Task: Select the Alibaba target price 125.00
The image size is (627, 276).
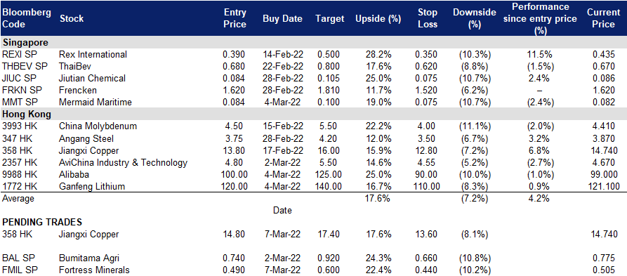Action: (x=329, y=174)
